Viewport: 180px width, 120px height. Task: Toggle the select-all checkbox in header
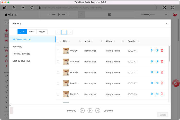58,41
